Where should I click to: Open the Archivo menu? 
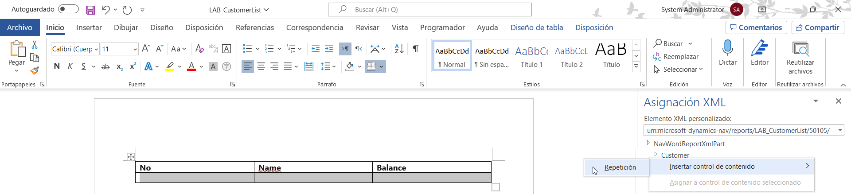tap(20, 27)
